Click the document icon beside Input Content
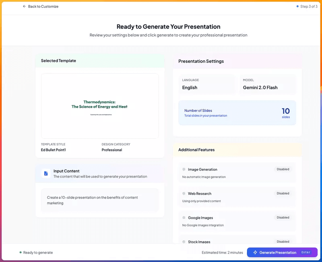 click(46, 174)
